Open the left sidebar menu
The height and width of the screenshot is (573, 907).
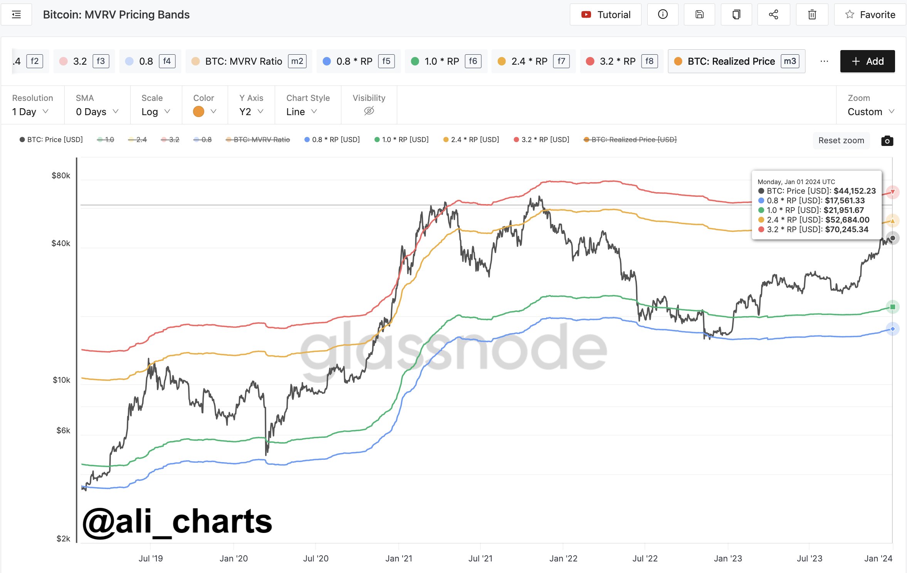click(x=16, y=14)
